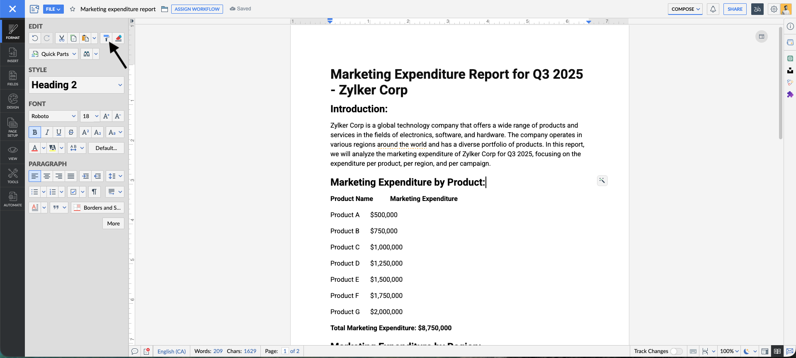Click the Undo arrow icon
This screenshot has width=796, height=358.
coord(35,38)
